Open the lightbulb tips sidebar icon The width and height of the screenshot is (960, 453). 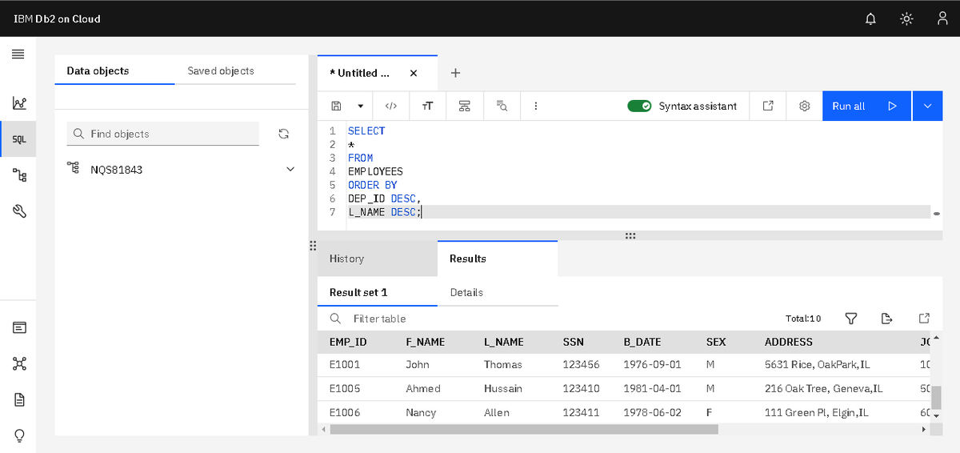click(x=19, y=435)
